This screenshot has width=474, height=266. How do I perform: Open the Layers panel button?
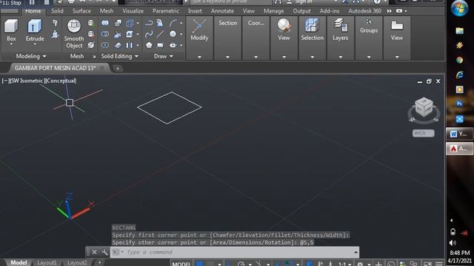pos(341,38)
